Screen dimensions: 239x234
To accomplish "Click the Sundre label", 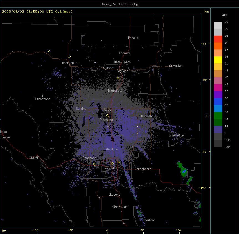I will click(81, 109).
